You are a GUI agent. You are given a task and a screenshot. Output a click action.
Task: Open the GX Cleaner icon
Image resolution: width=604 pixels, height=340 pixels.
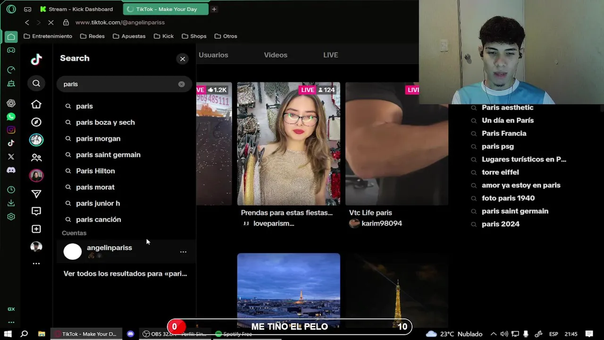coord(11,84)
